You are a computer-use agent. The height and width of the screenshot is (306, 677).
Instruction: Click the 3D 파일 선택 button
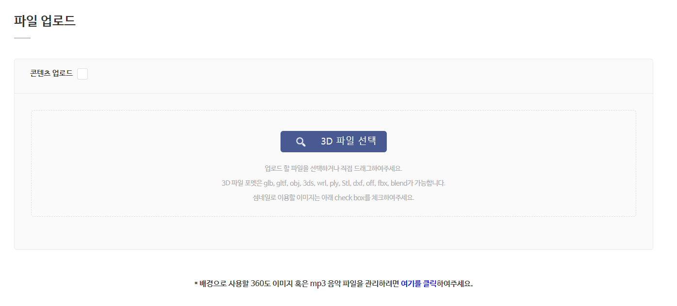coord(333,142)
